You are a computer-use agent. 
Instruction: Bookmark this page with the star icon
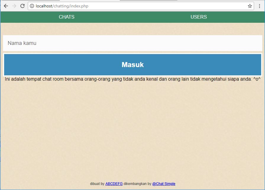tap(250, 6)
